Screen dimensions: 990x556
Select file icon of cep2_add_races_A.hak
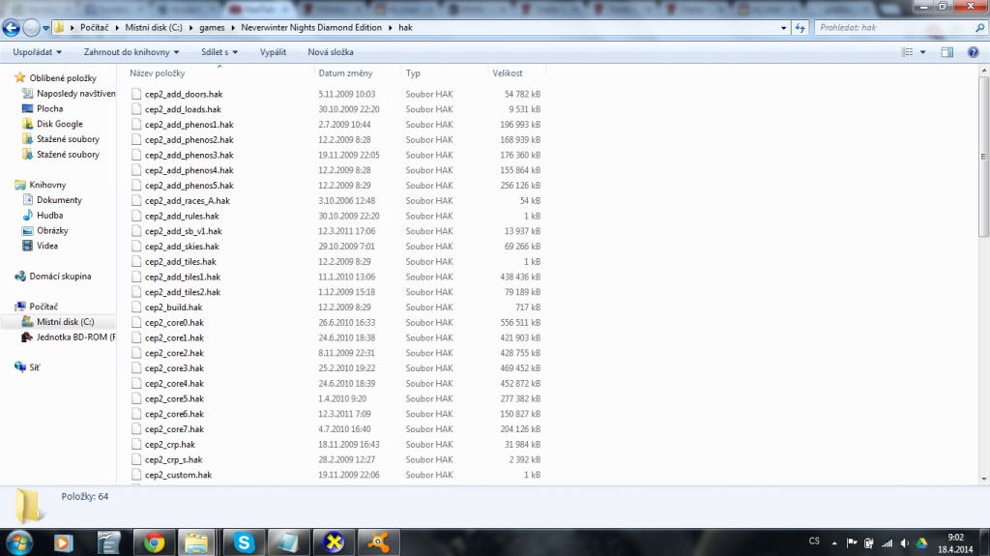pyautogui.click(x=136, y=200)
